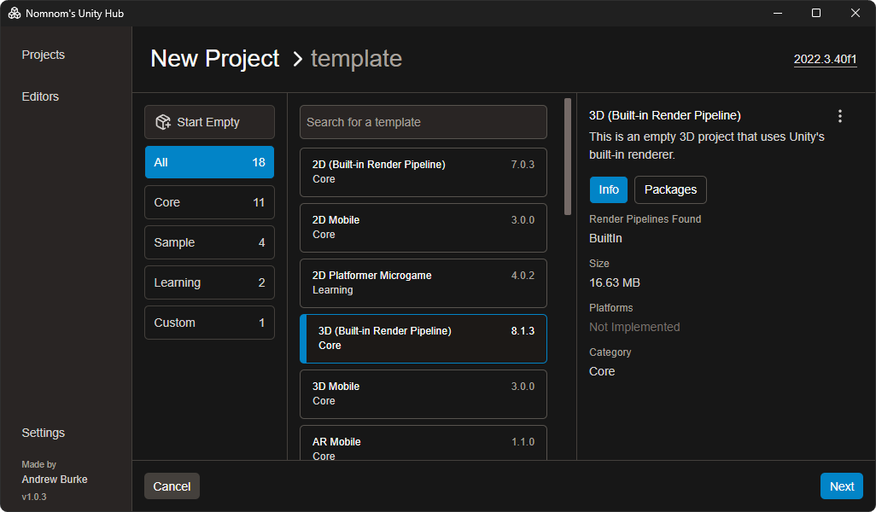876x512 pixels.
Task: Click the Not Implemented platforms text
Action: 634,327
